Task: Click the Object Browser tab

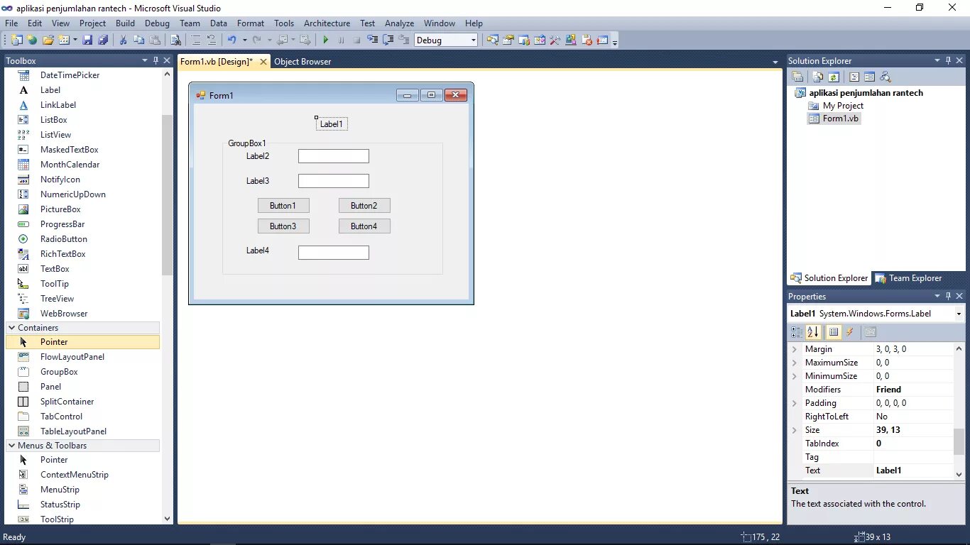Action: (303, 61)
